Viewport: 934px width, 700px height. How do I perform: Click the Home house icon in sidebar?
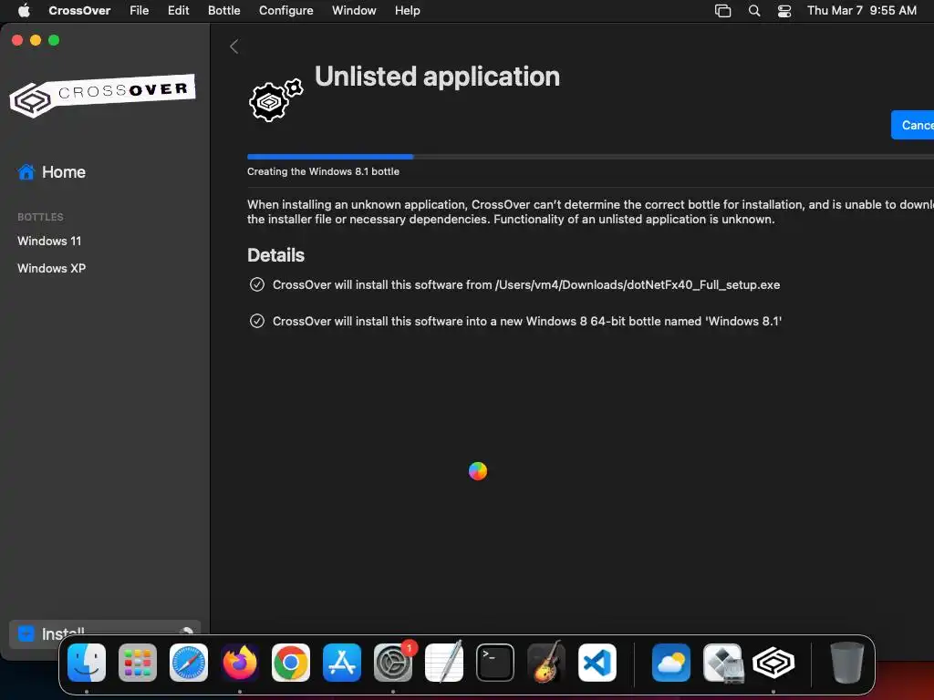(26, 172)
